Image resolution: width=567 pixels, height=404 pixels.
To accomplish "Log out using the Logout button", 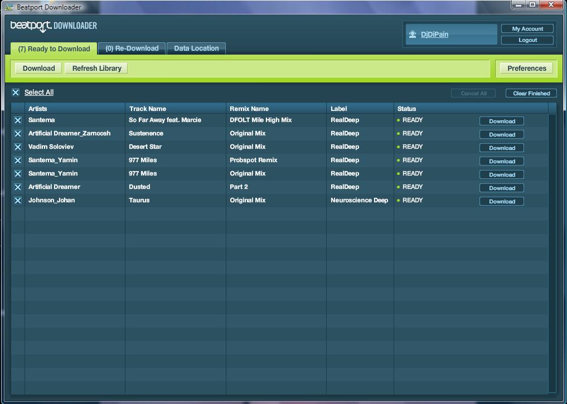I will [527, 40].
